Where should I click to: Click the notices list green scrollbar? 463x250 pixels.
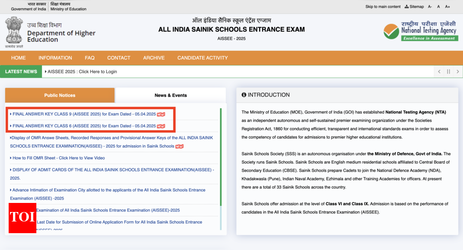[x=221, y=155]
